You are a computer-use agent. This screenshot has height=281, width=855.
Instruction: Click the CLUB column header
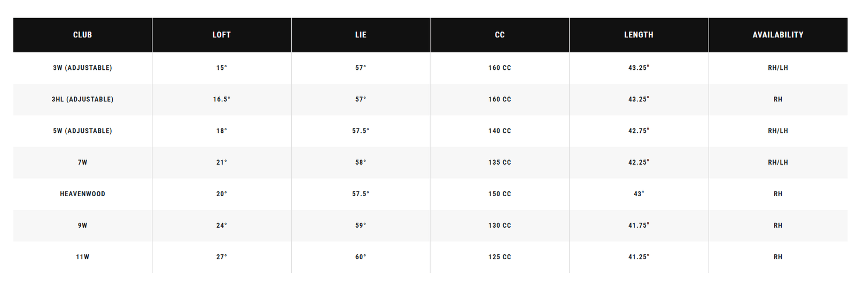[82, 35]
